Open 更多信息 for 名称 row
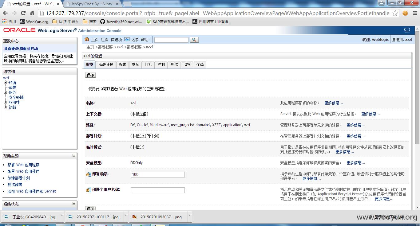Viewport: 420px width, 226px height. pos(334,103)
